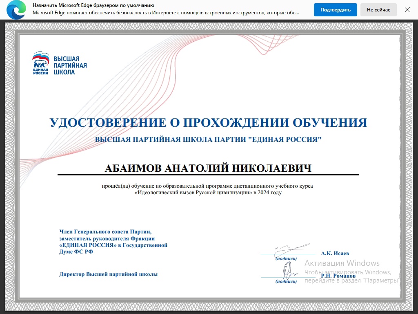Click the signature beside Р.Н. Романов
The height and width of the screenshot is (314, 418).
pyautogui.click(x=289, y=271)
